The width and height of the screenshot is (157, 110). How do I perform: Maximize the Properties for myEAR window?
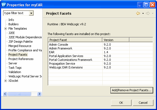(146, 5)
